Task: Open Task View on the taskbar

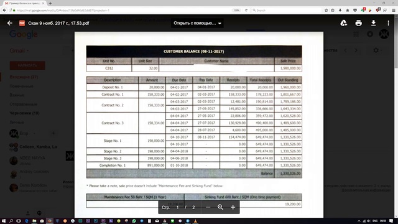Action: click(x=19, y=221)
